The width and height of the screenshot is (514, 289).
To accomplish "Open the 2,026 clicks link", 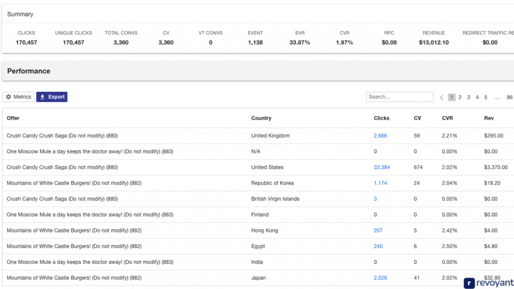I will [380, 278].
